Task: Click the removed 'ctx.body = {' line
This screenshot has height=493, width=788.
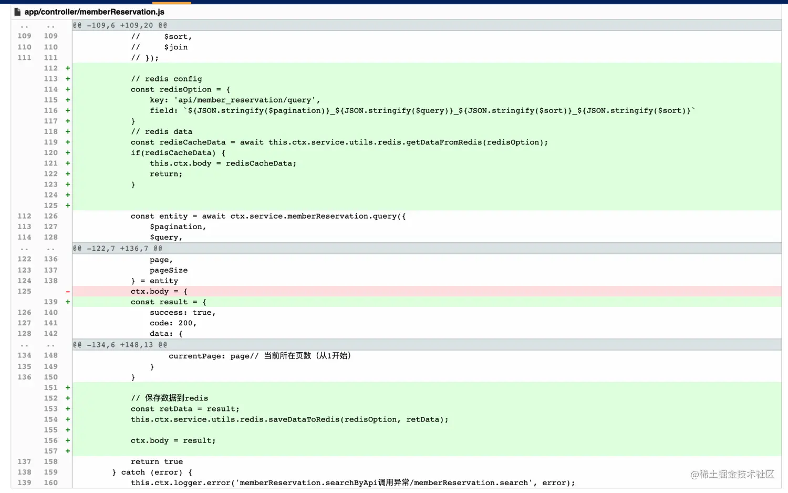Action: [159, 291]
